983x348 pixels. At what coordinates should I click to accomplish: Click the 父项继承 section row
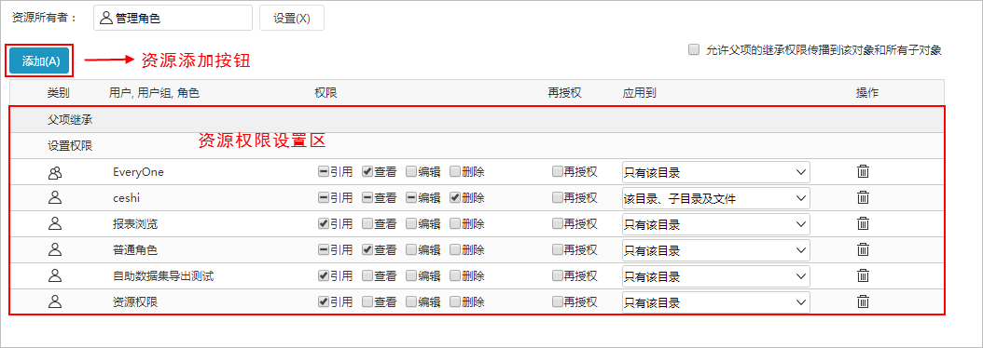477,119
